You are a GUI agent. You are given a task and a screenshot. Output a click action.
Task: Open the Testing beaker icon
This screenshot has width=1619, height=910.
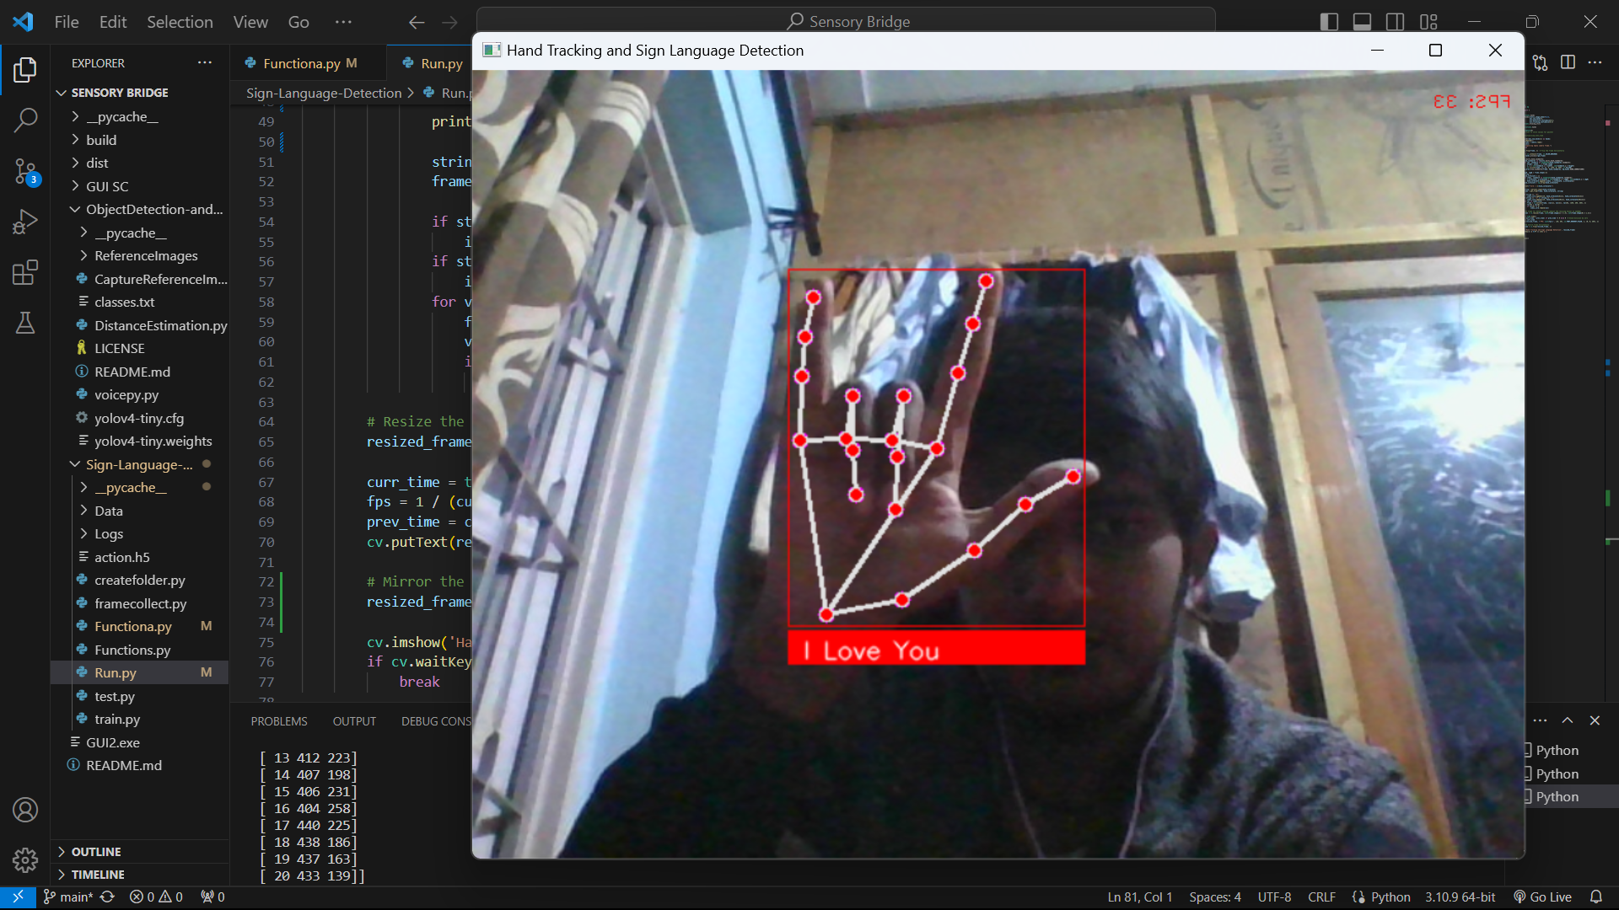25,323
